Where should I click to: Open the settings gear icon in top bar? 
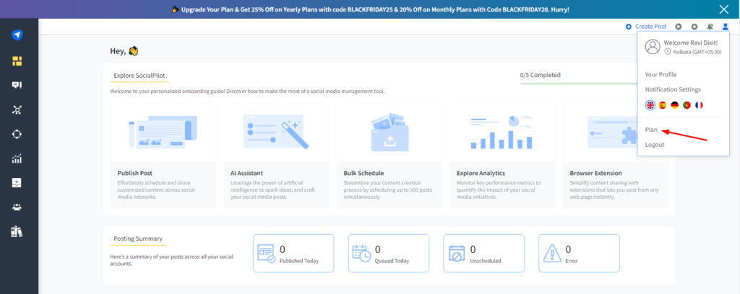pos(694,27)
